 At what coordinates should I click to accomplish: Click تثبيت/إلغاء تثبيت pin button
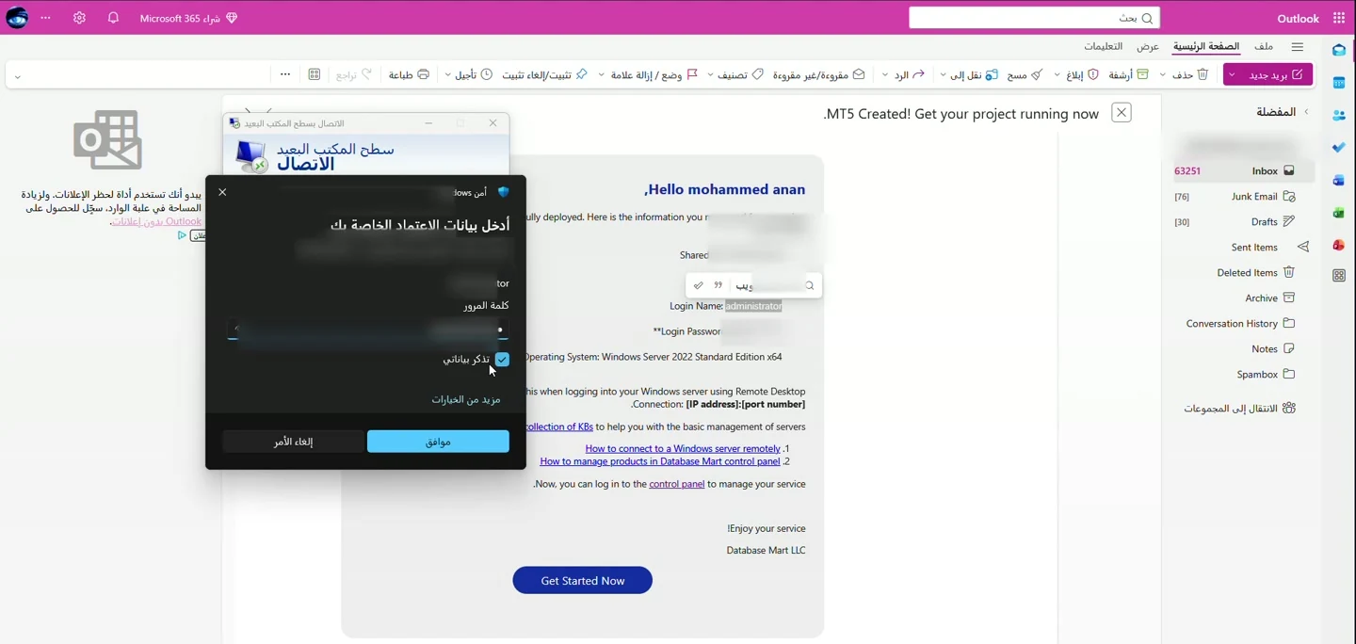544,74
